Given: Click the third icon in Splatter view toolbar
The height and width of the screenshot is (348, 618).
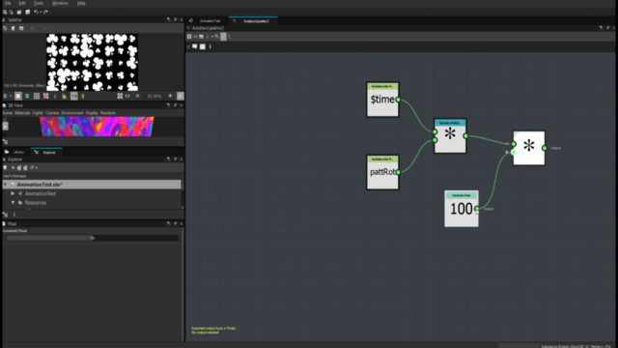Looking at the screenshot, I should pos(21,28).
